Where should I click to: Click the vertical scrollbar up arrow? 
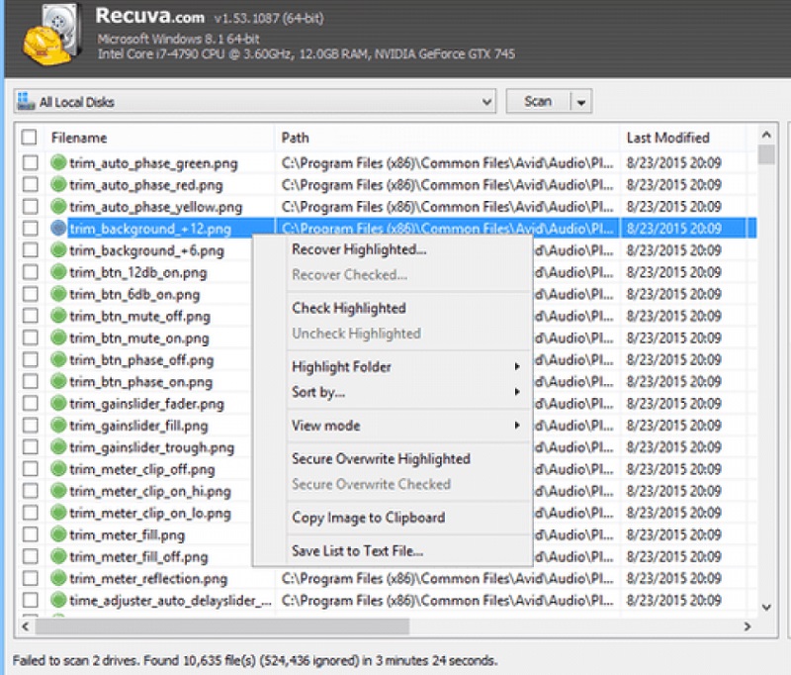766,135
